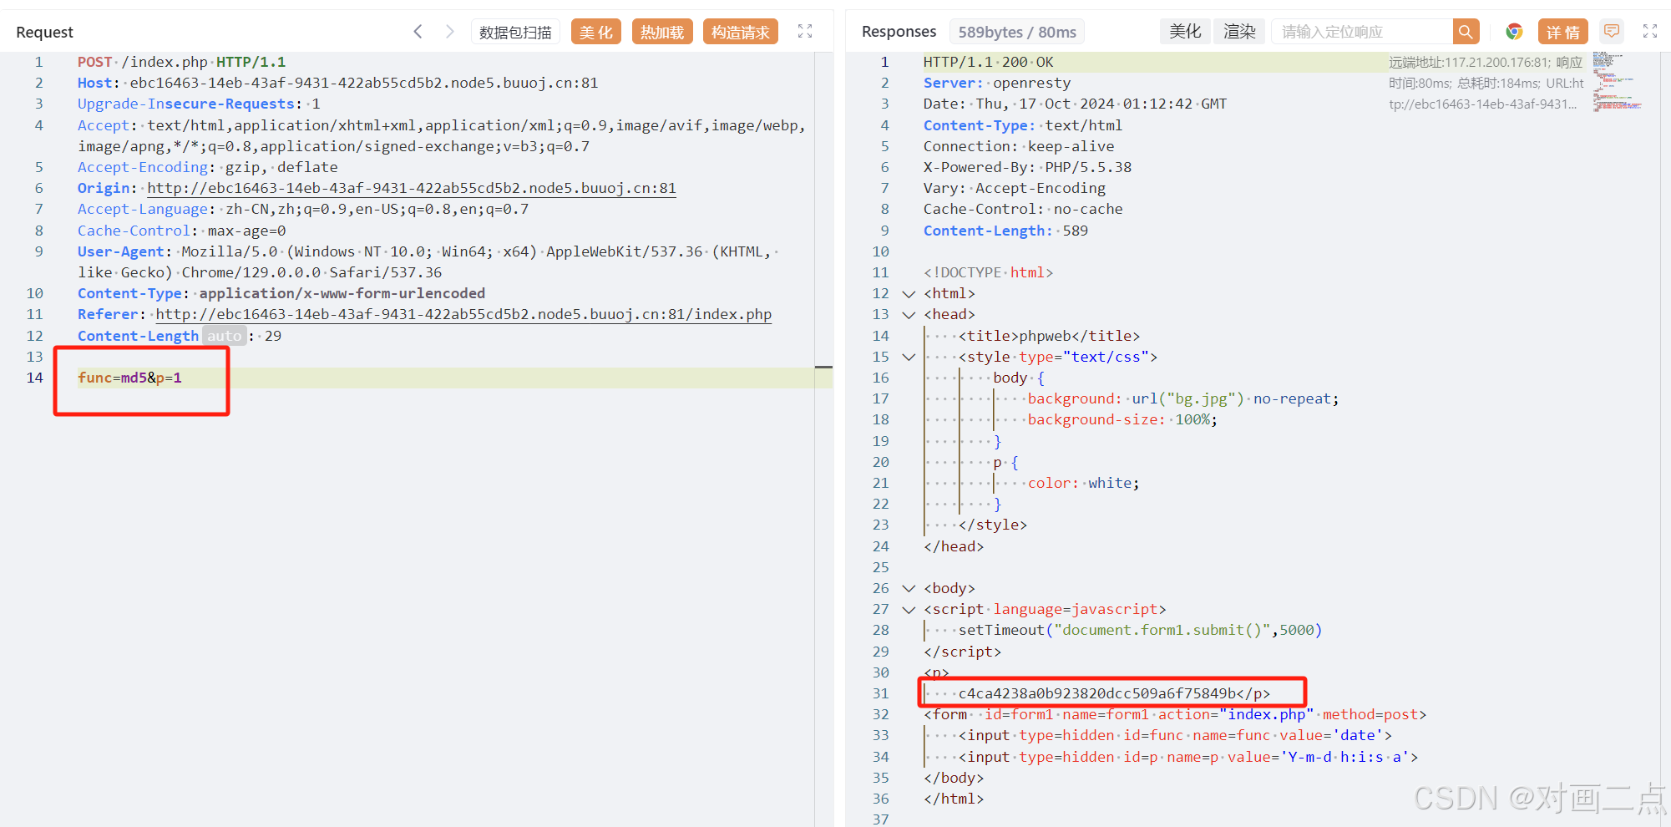Click the Responses panel title
Image resolution: width=1671 pixels, height=827 pixels.
click(899, 32)
